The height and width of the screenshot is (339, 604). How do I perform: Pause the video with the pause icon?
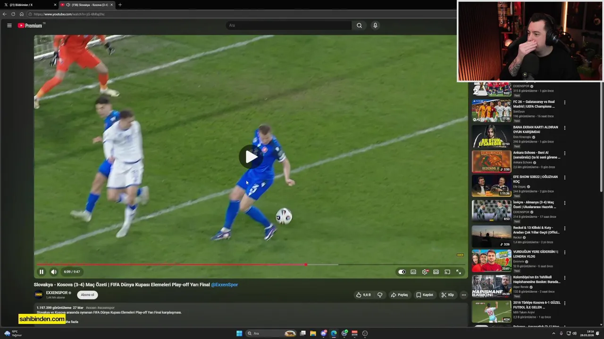(42, 272)
